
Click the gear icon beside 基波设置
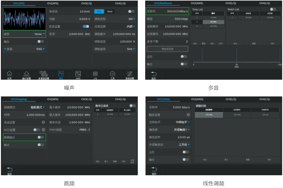pyautogui.click(x=43, y=122)
